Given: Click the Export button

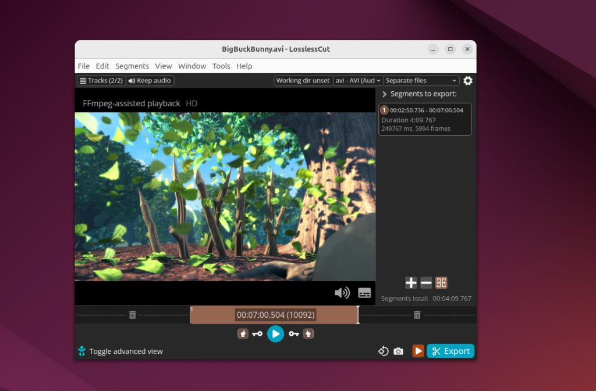Looking at the screenshot, I should click(x=450, y=351).
